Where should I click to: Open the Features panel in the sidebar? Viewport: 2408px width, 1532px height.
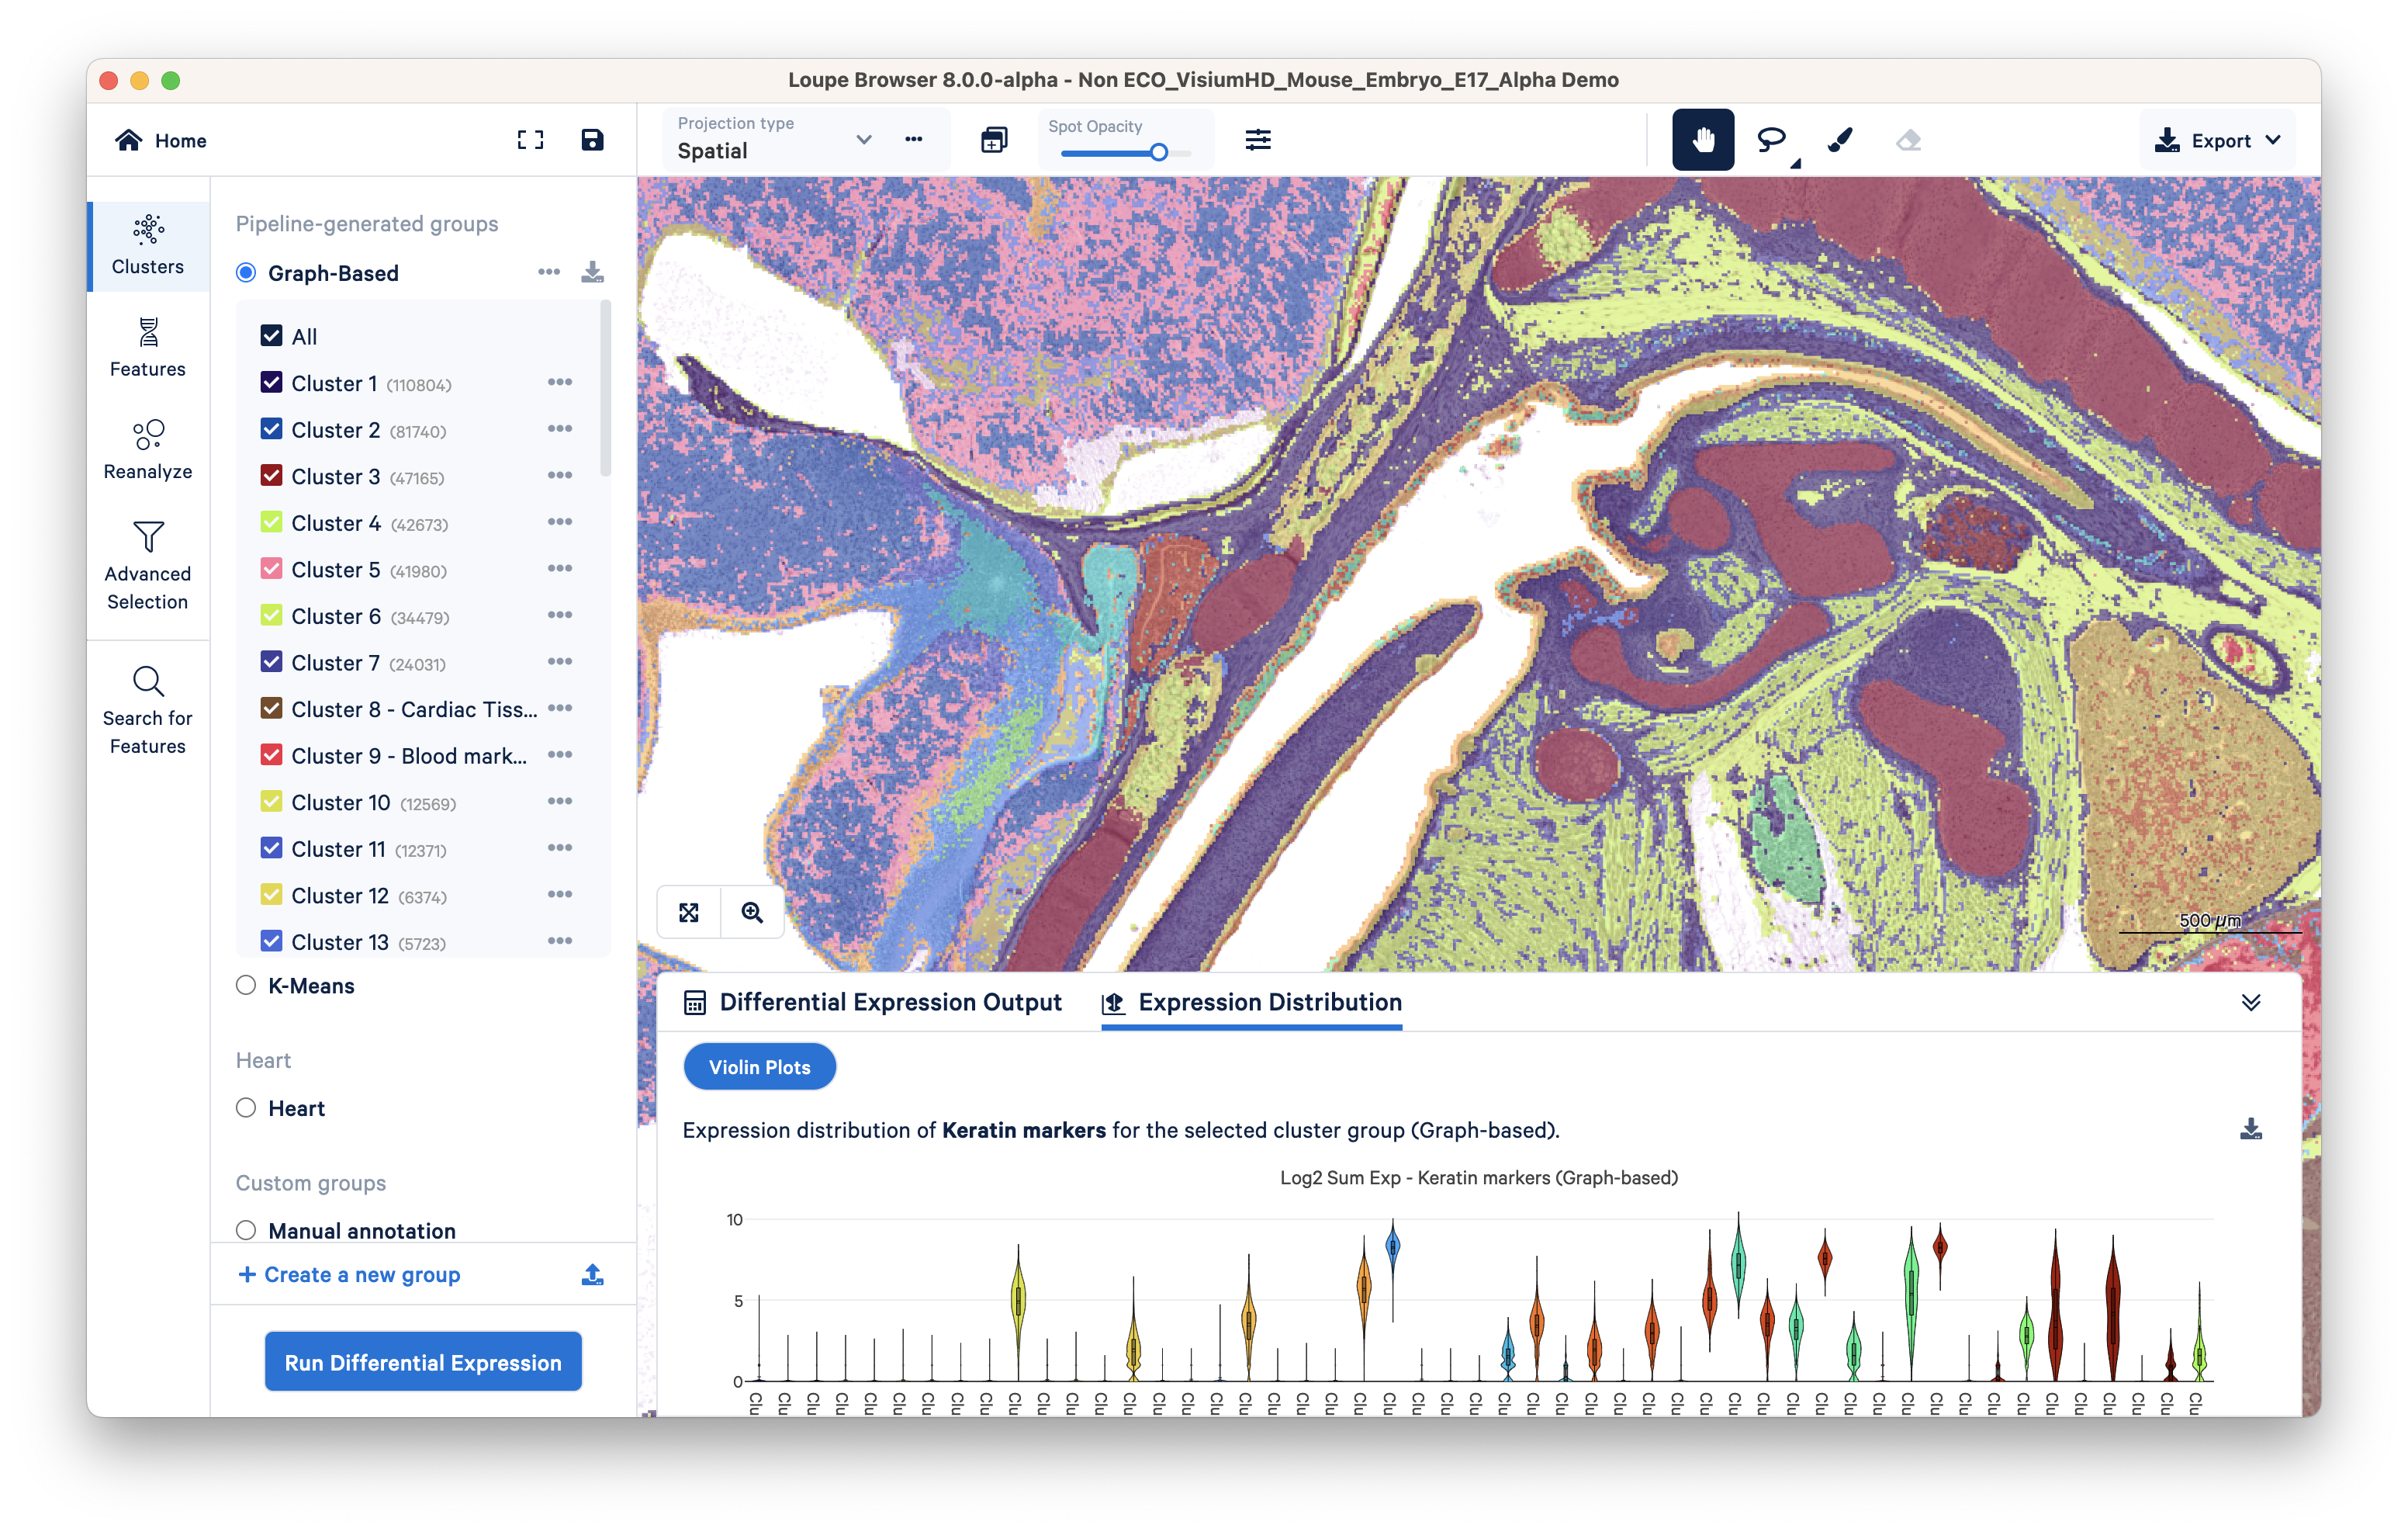click(x=147, y=348)
